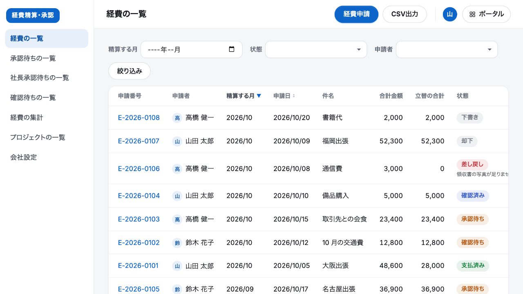Screen dimensions: 523x294
Task: Click the 経費精算・承認 app logo
Action: click(33, 16)
